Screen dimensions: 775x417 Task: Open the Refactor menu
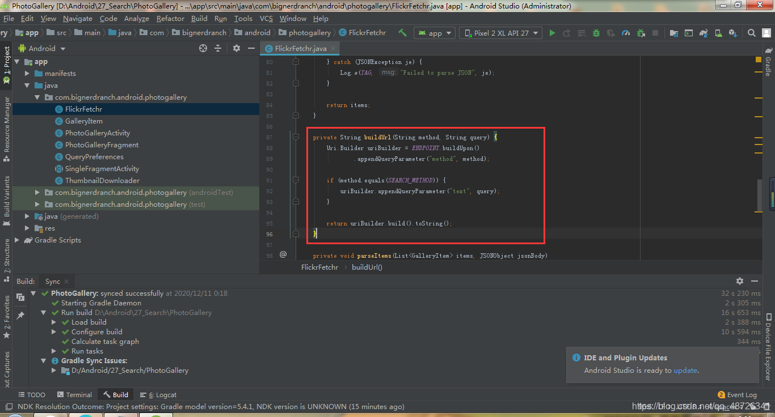coord(170,19)
